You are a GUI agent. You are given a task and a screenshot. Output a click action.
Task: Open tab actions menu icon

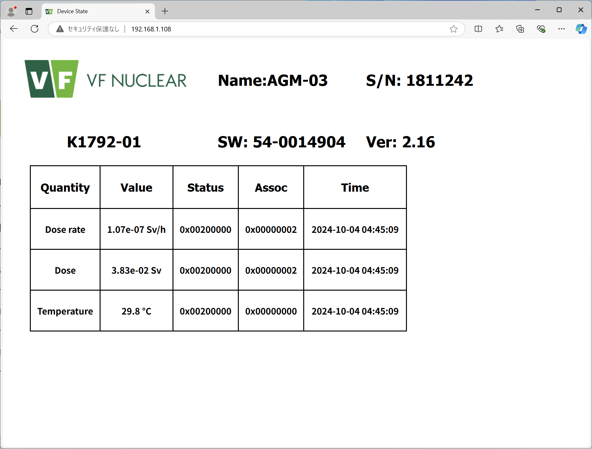coord(29,11)
